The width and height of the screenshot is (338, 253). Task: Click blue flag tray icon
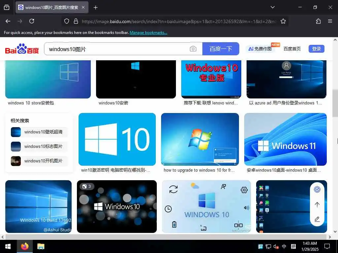pos(261,246)
